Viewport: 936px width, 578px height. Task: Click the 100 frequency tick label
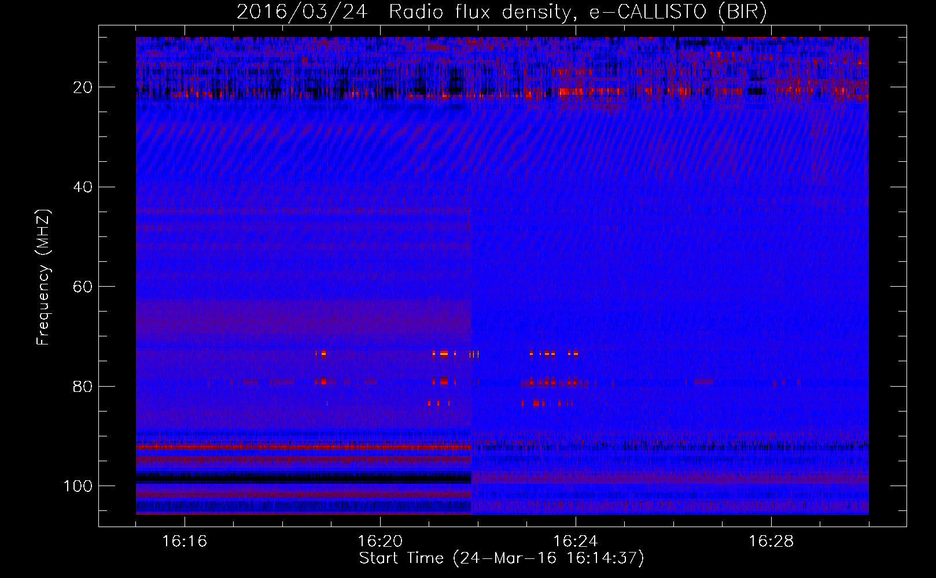pos(78,486)
